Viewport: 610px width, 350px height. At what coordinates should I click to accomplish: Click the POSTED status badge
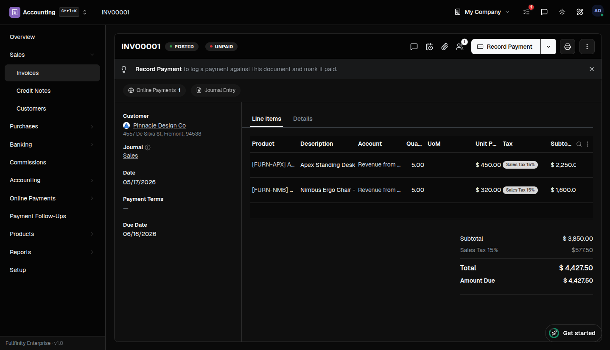point(182,47)
